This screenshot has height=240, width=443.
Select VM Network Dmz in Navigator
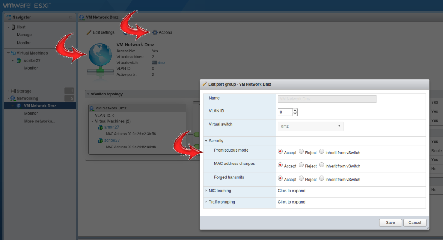click(x=40, y=106)
